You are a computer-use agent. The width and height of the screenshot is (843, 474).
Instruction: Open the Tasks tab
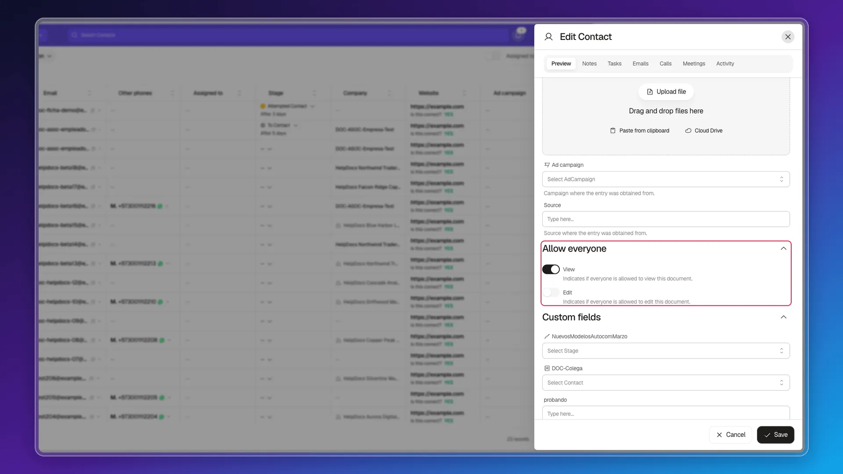[x=614, y=64]
